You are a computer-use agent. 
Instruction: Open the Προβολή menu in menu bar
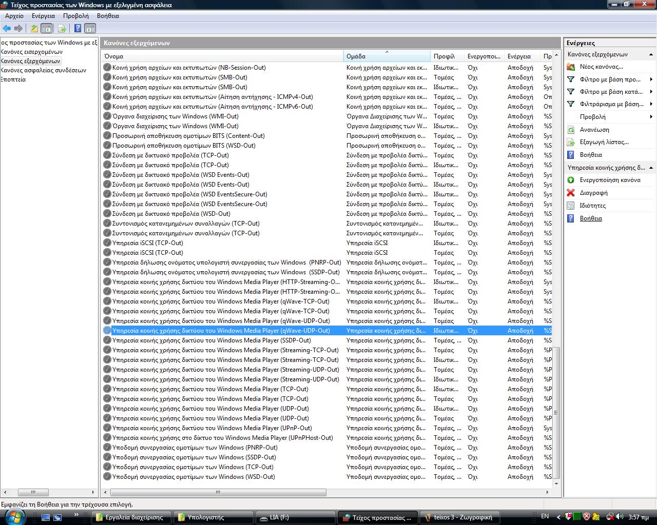(76, 16)
